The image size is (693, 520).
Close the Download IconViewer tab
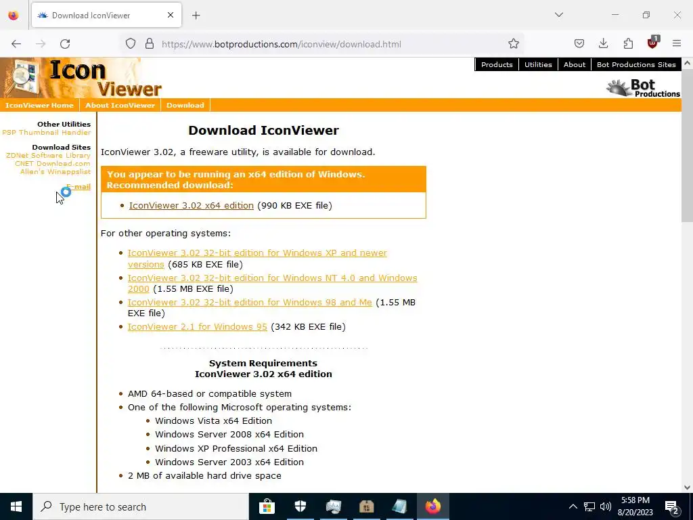coord(171,15)
